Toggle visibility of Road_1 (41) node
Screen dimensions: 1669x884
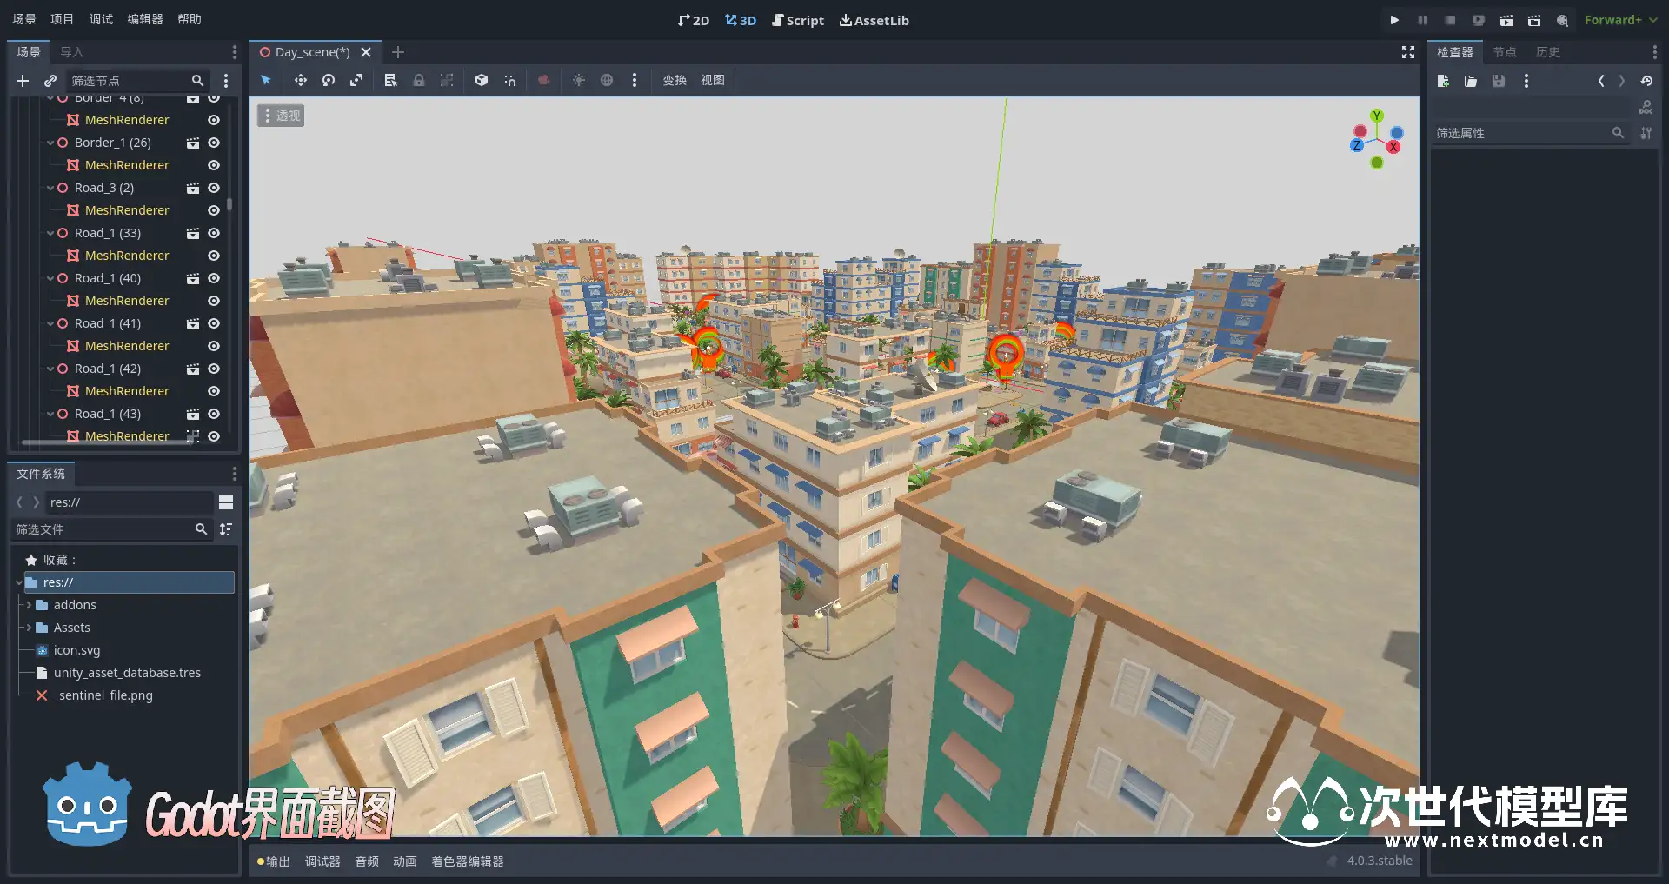[x=214, y=323]
